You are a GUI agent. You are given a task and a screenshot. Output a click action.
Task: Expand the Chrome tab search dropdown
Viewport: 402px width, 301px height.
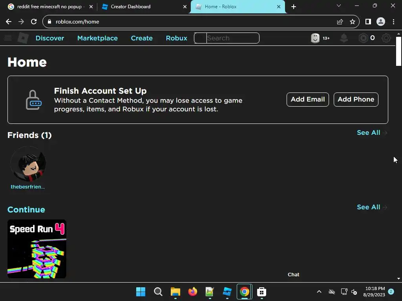coord(339,5)
